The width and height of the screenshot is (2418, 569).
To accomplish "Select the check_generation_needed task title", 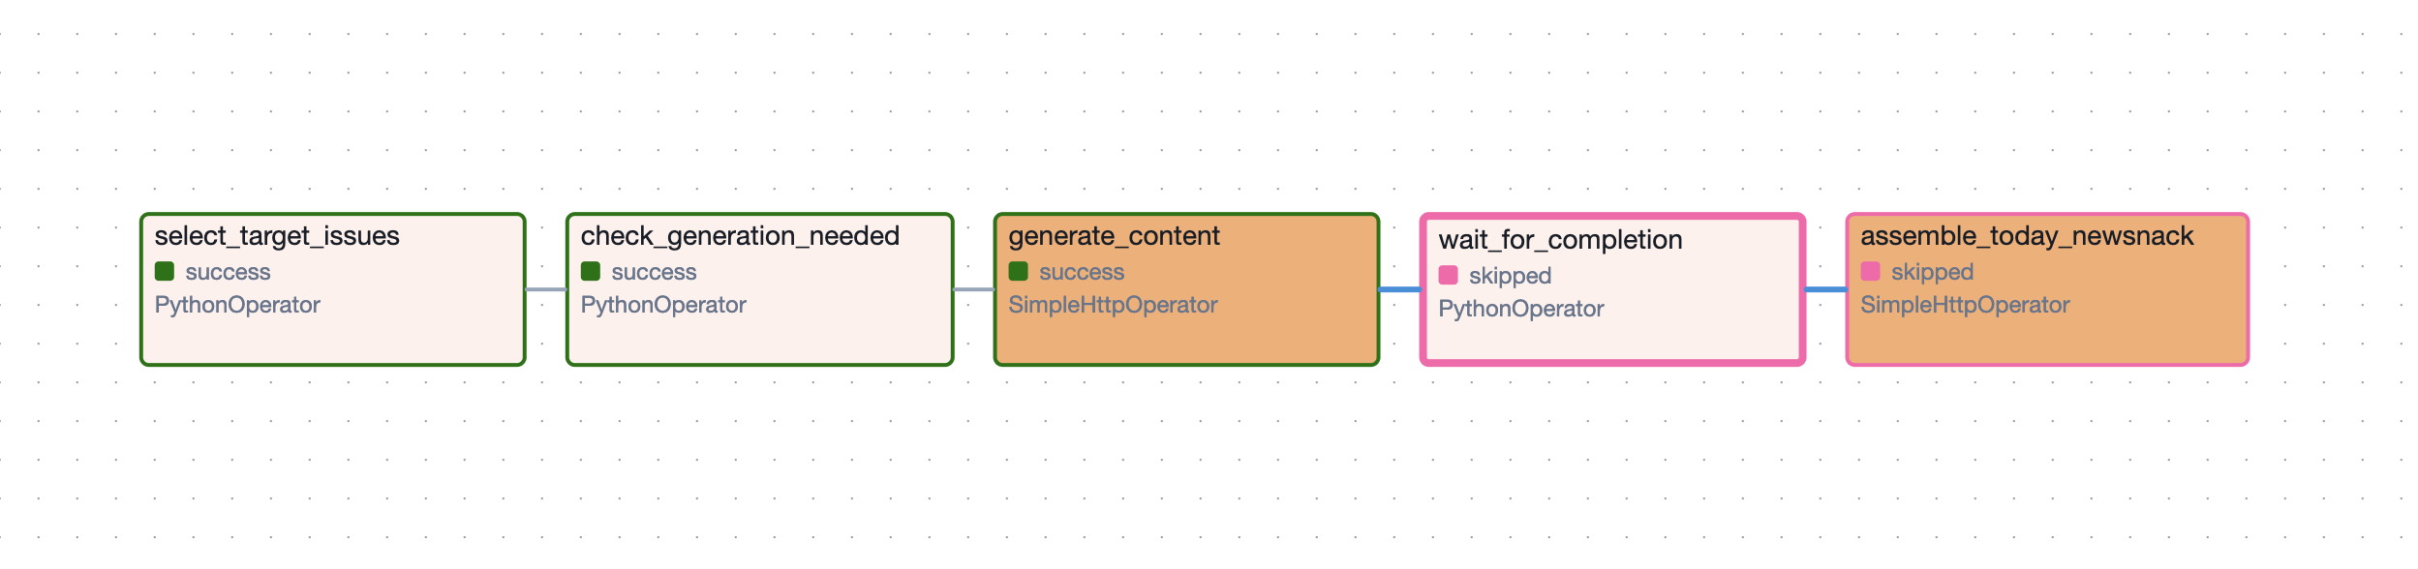I will tap(740, 236).
